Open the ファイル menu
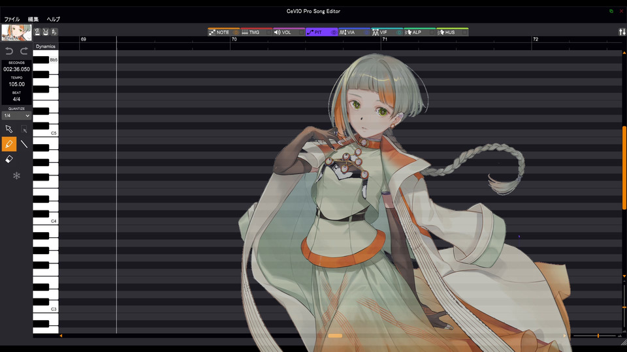 12,19
